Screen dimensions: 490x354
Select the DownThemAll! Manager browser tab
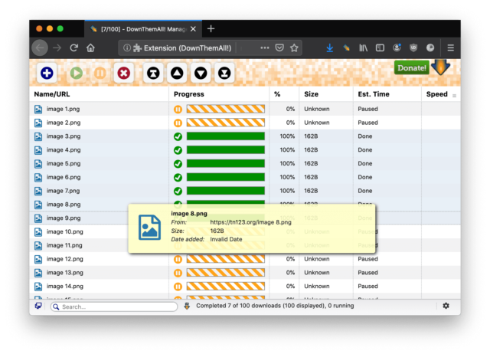(140, 28)
